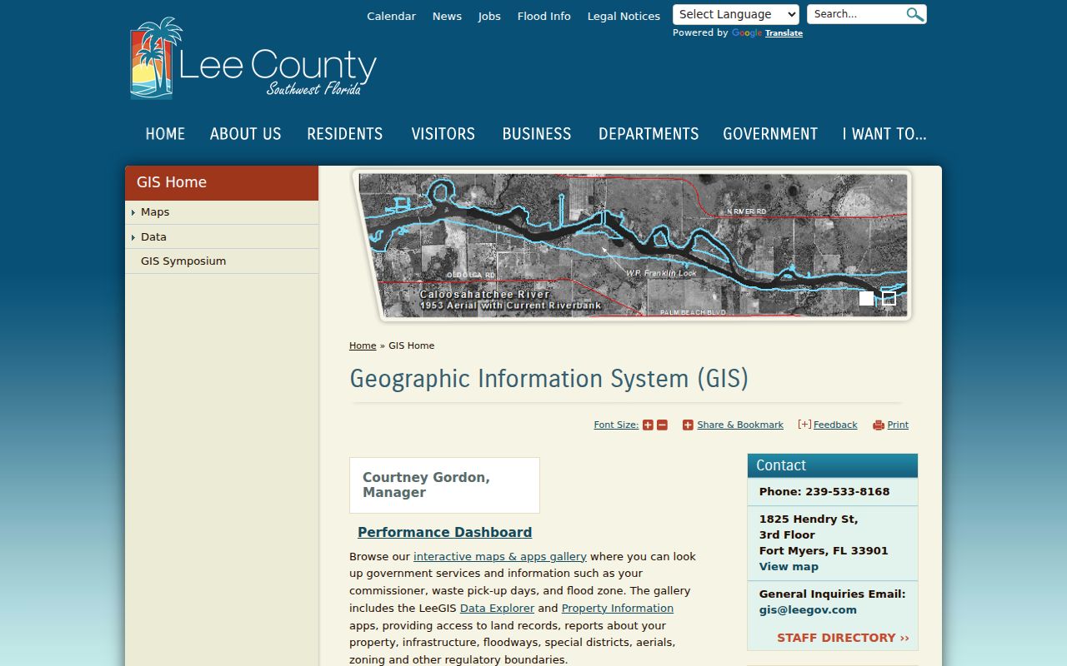
Task: Open the interactive maps & apps gallery link
Action: 500,557
